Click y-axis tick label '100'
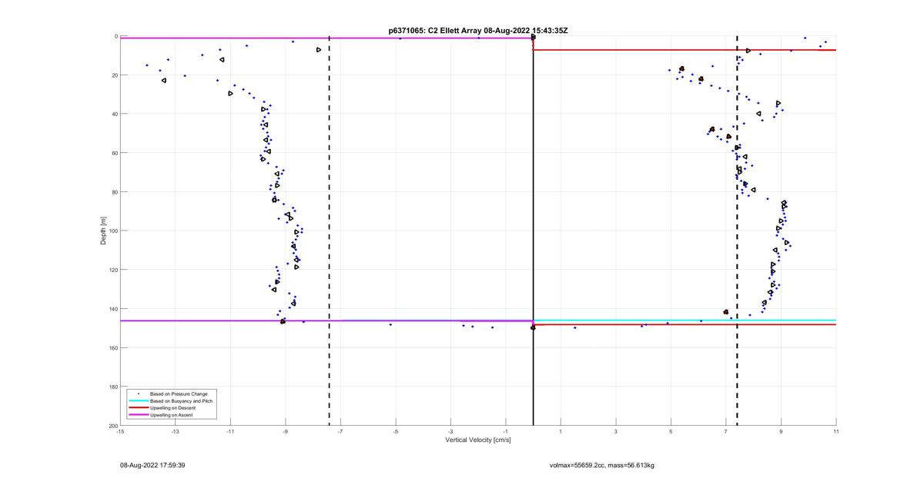924x478 pixels. pyautogui.click(x=112, y=231)
